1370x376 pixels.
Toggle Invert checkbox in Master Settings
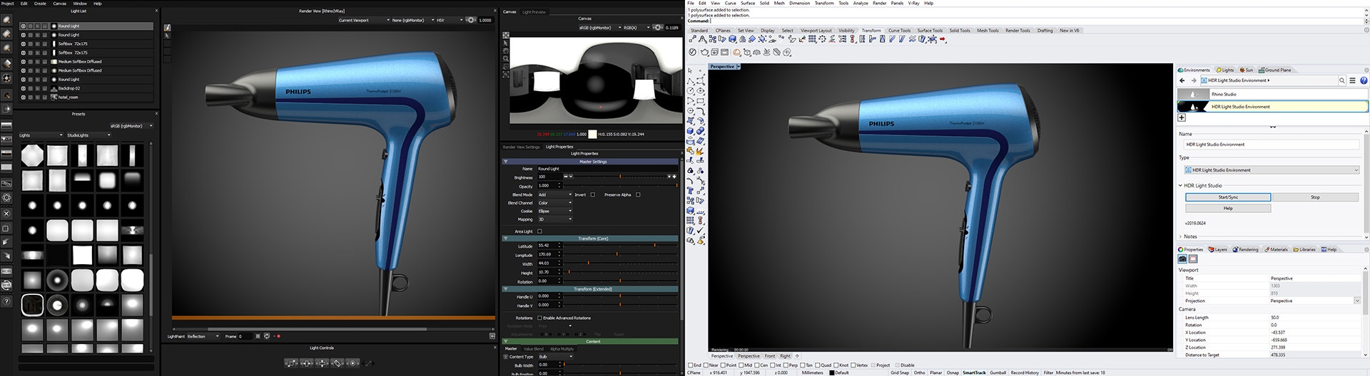tap(592, 194)
